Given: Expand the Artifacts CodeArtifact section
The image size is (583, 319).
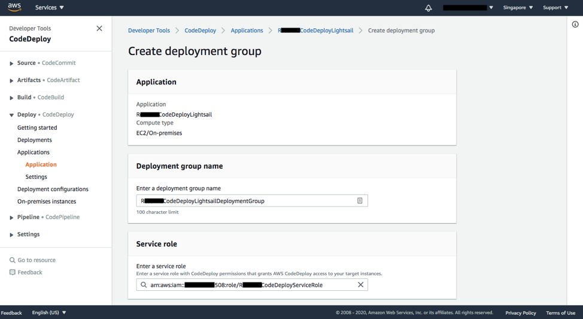Looking at the screenshot, I should click(x=11, y=80).
